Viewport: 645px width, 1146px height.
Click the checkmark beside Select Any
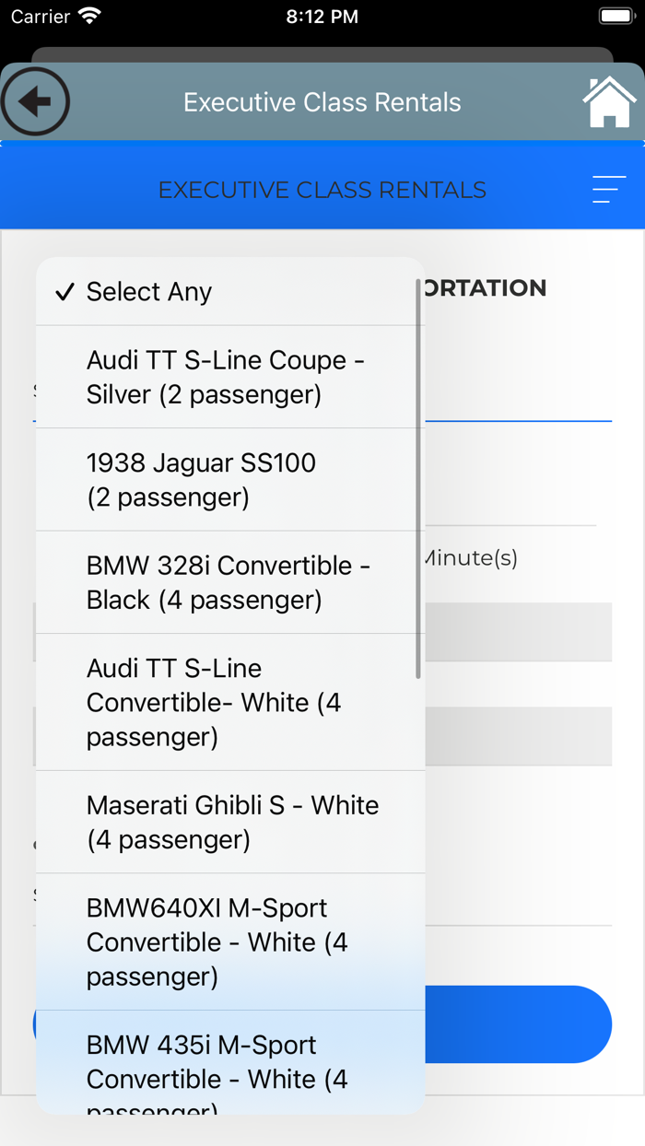point(64,292)
